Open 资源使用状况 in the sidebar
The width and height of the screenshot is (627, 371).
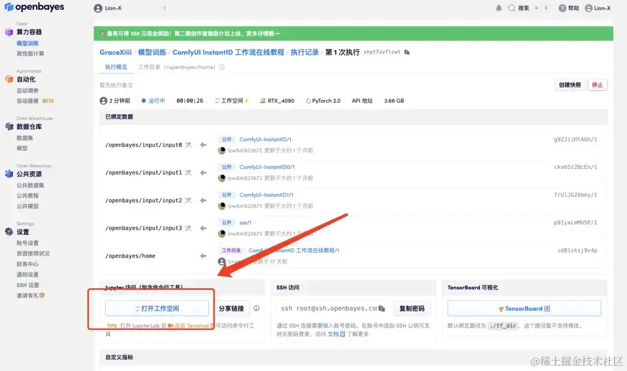click(x=33, y=253)
